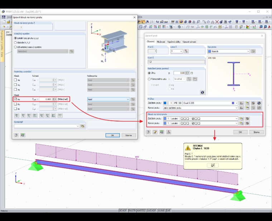Open cross-section library for 'Začátek prutu'
The width and height of the screenshot is (272, 221).
tap(241, 103)
